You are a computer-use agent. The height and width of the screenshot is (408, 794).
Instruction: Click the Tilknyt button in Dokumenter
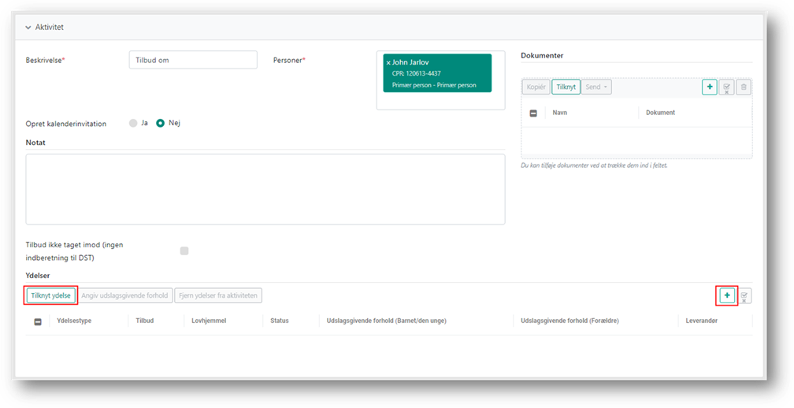(x=566, y=87)
